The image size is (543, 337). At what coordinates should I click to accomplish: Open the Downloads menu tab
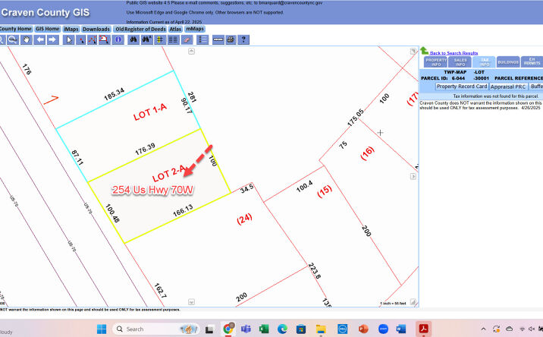click(96, 29)
